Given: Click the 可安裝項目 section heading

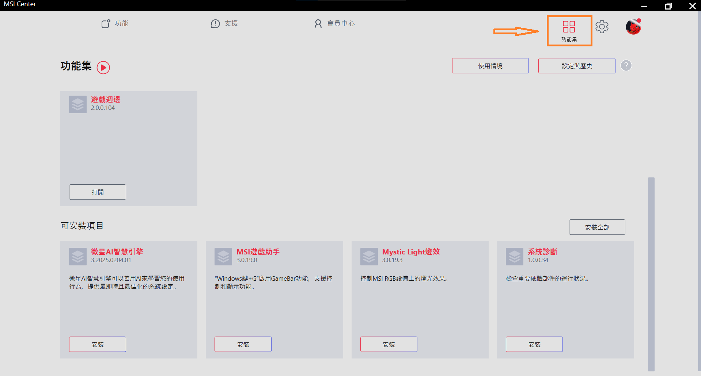Looking at the screenshot, I should 82,226.
